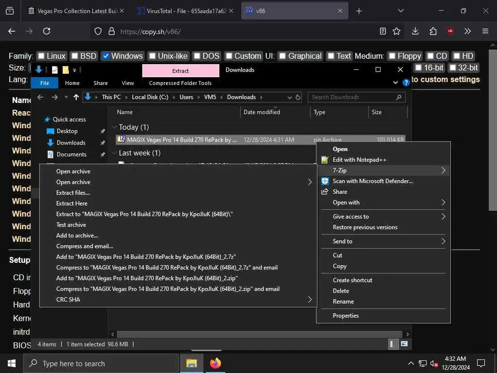497x373 pixels.
Task: Open the notification center icon
Action: click(481, 363)
